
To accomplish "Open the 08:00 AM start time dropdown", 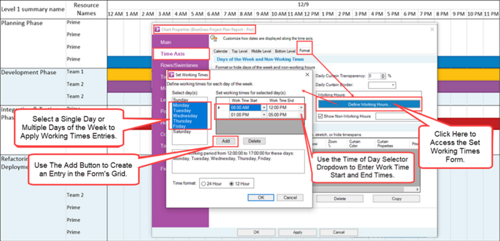I will (x=264, y=107).
